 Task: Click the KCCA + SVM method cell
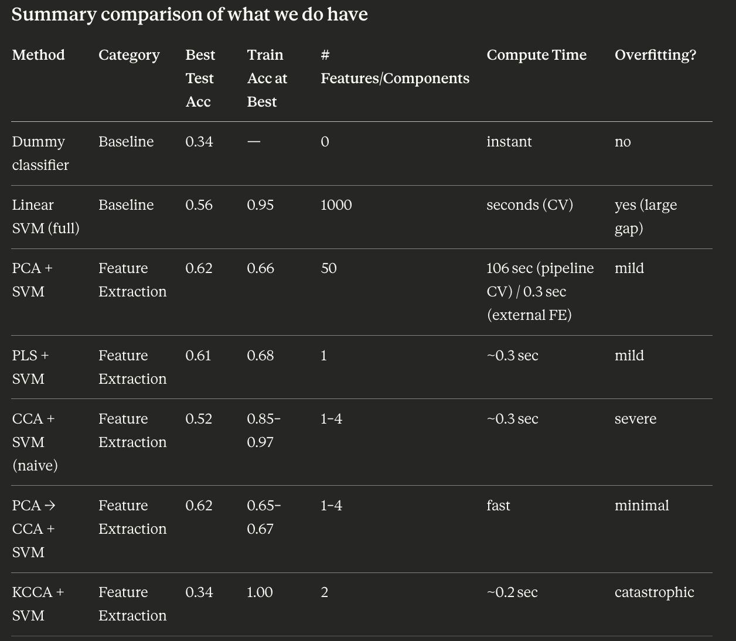click(x=38, y=604)
